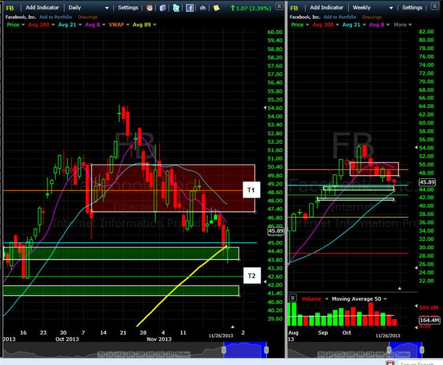Grab right handle of daily range slider
Screen dimensions: 443x365
[x=266, y=350]
